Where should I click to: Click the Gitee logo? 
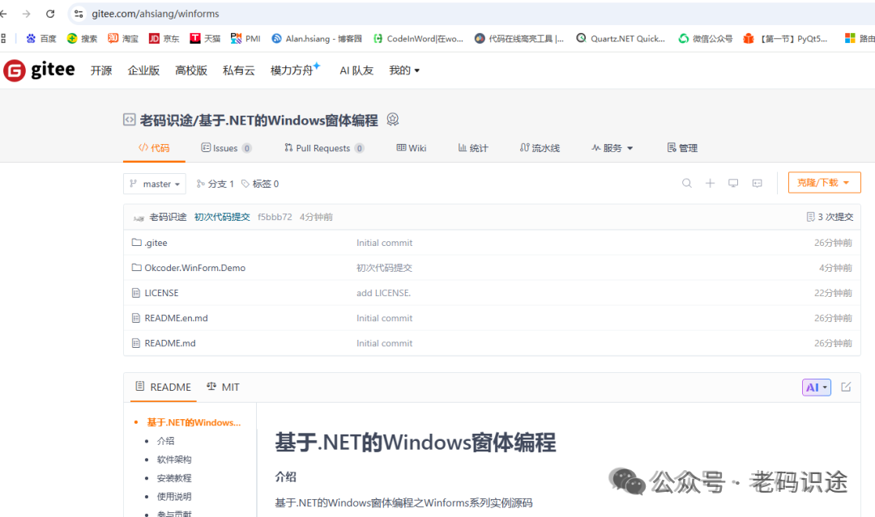click(39, 70)
